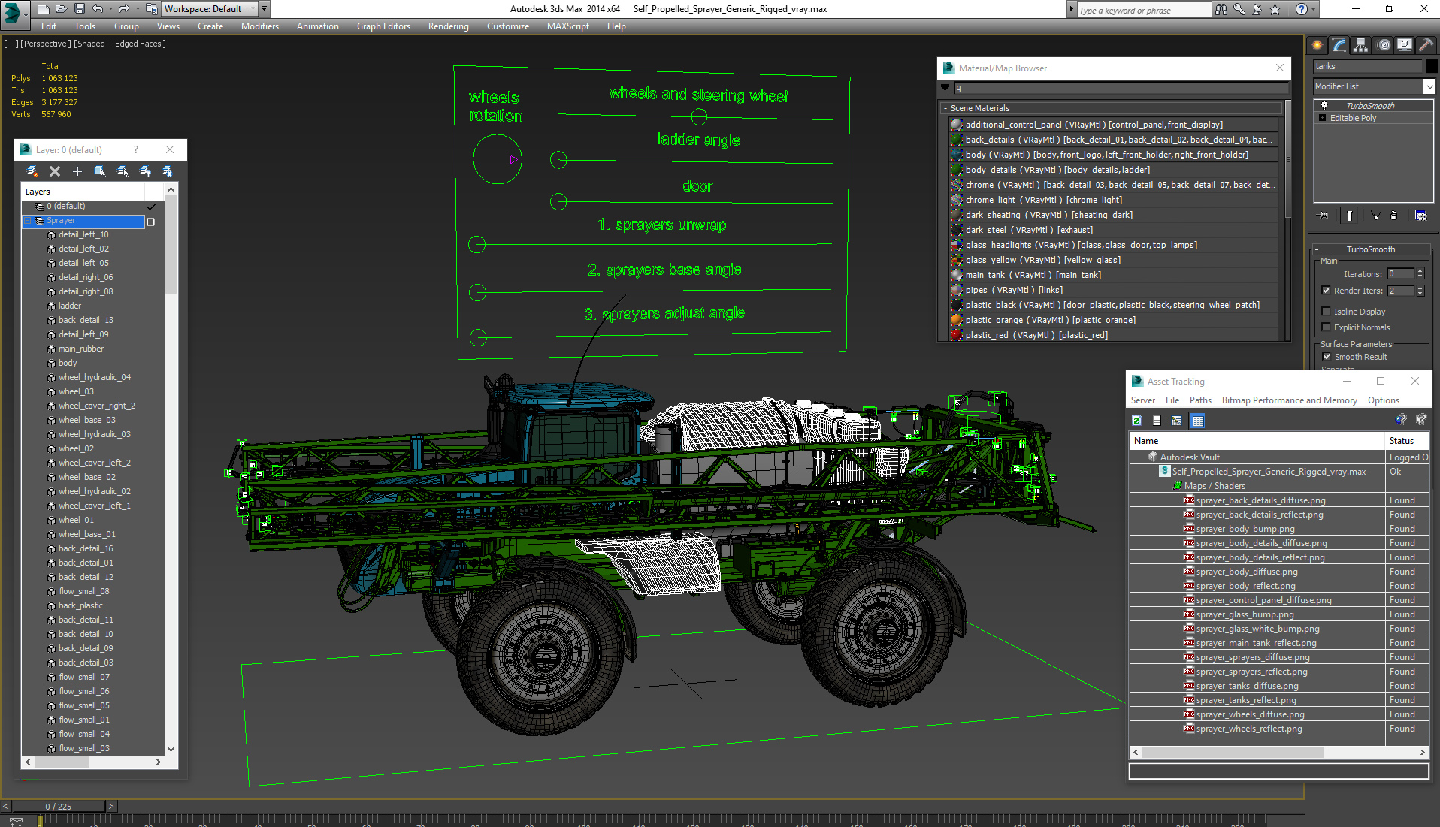Switch to Motion command panel tab
Viewport: 1440px width, 827px height.
[x=1383, y=45]
